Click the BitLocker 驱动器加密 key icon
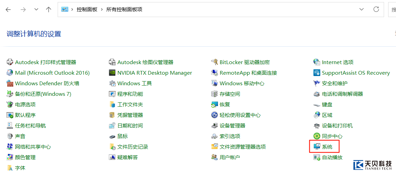Image resolution: width=396 pixels, height=179 pixels. (215, 62)
